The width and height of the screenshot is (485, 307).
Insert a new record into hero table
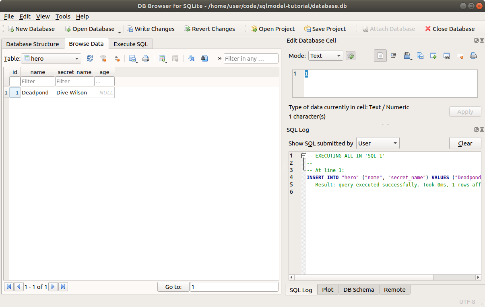click(x=162, y=59)
